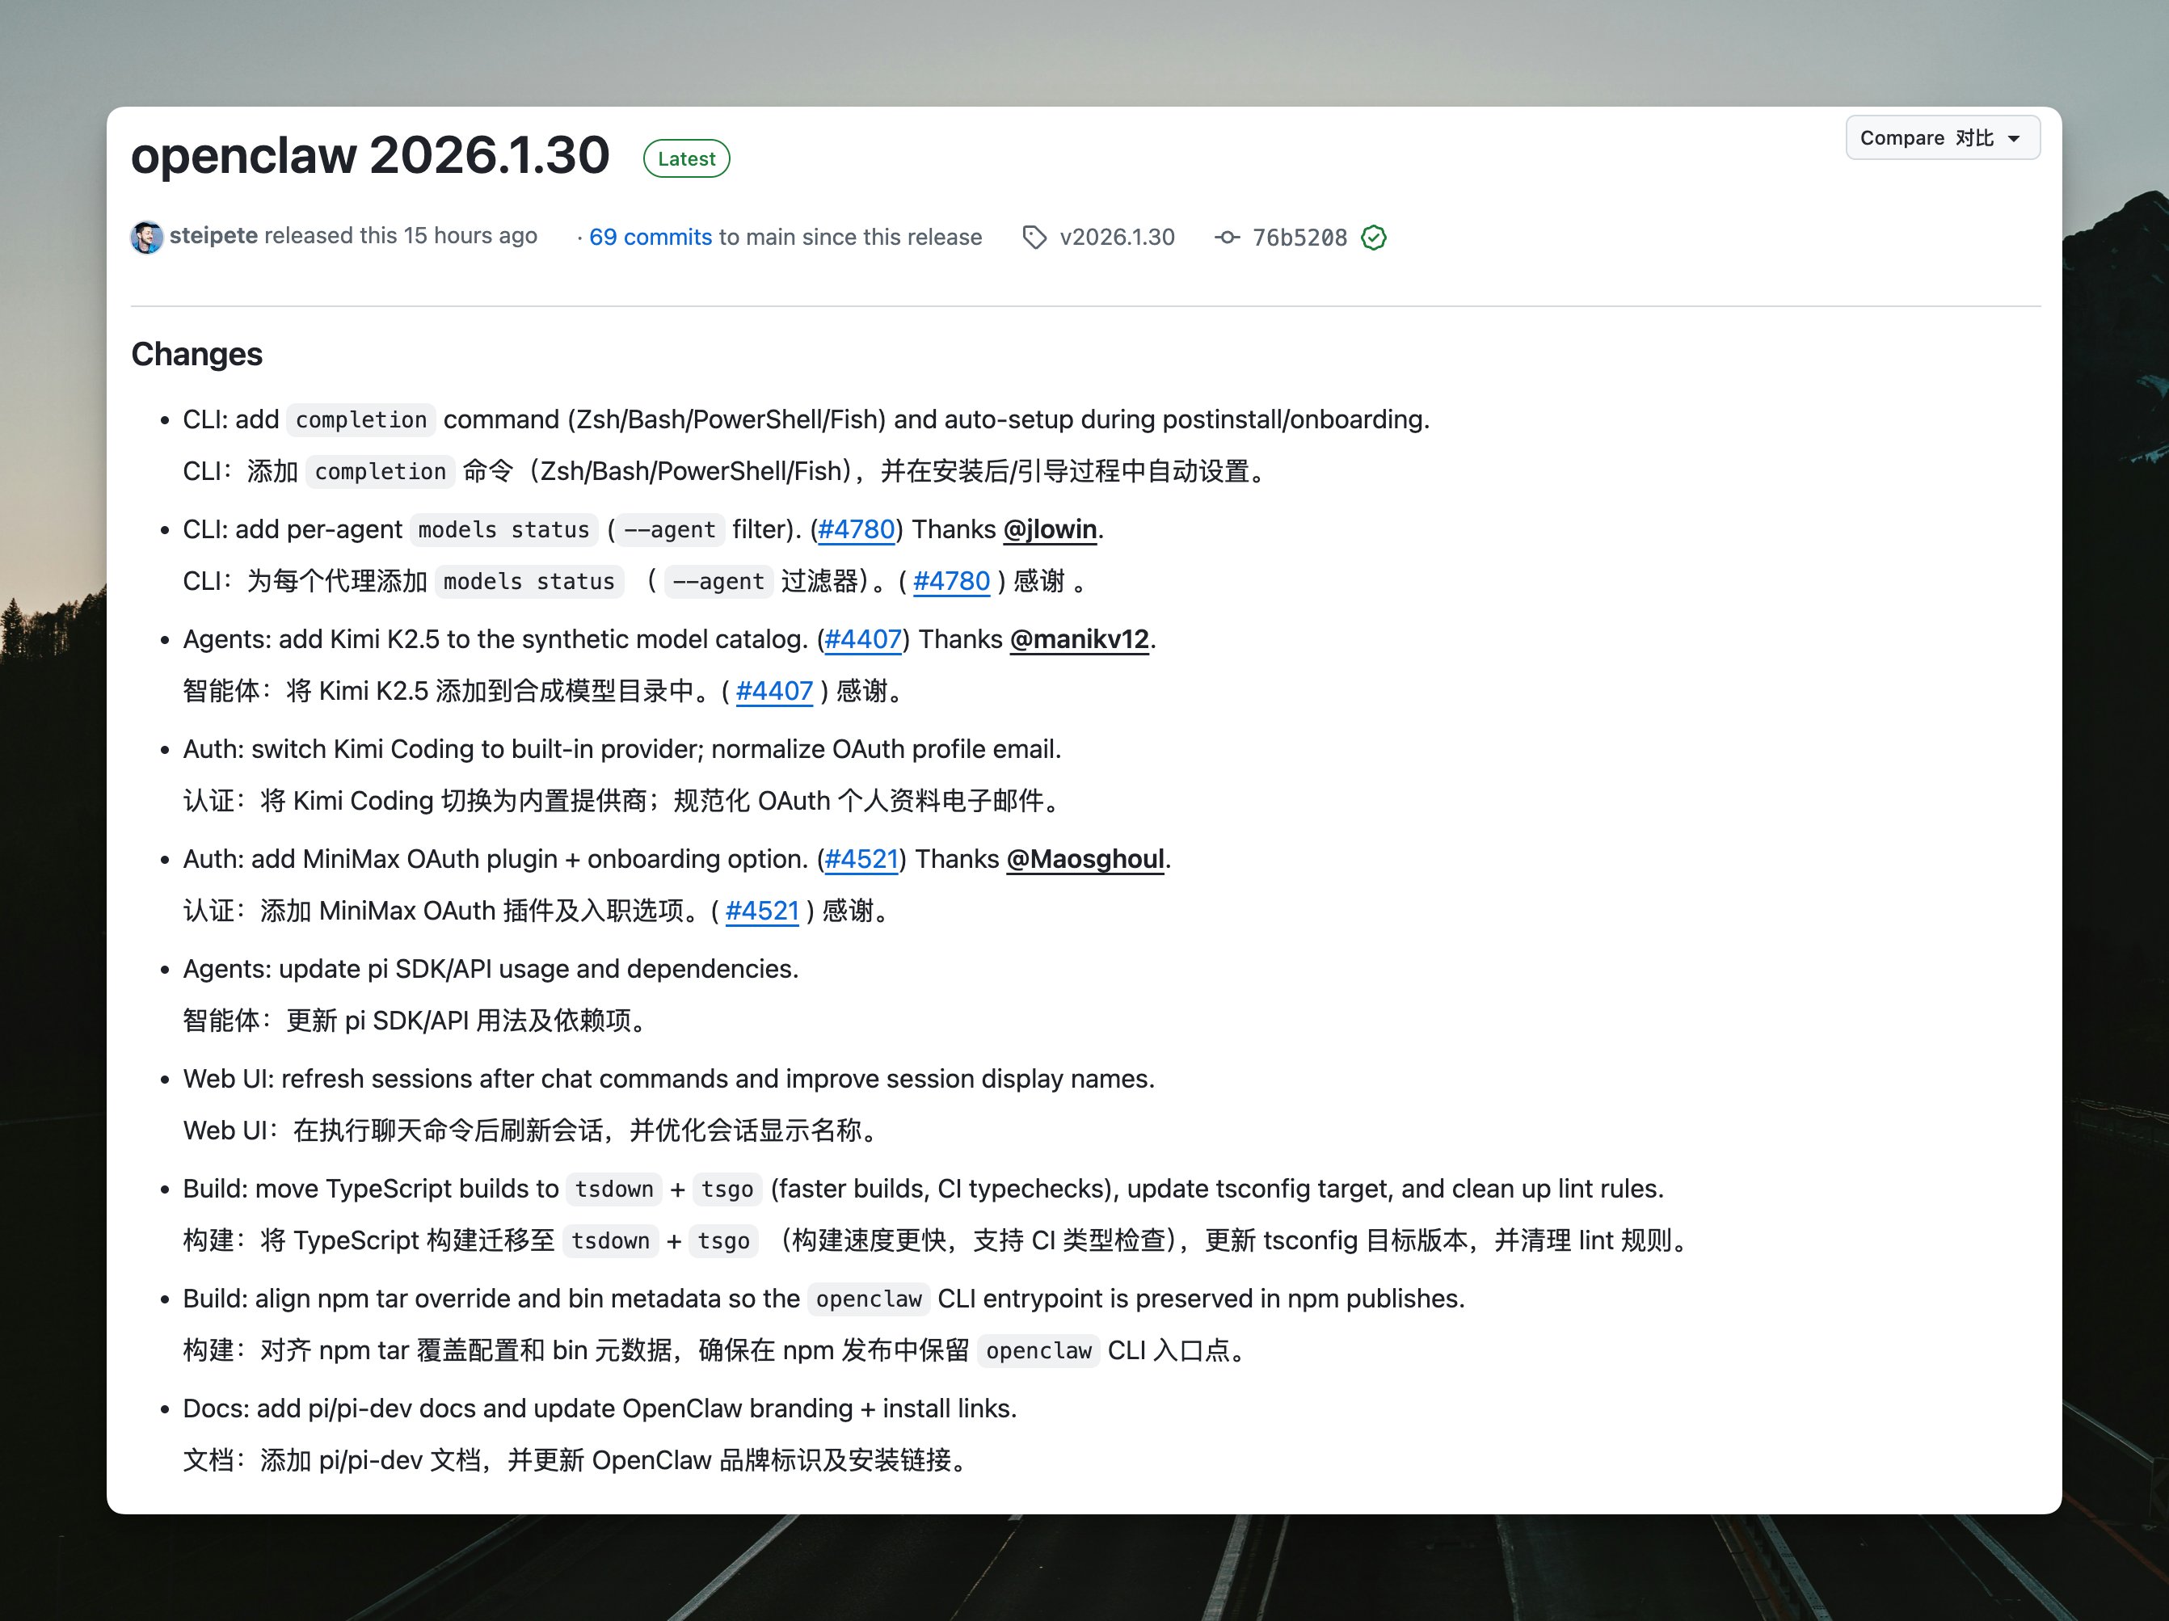Open #4521 link in Chinese translation line
Screen dimensions: 2169x1621
click(x=762, y=911)
